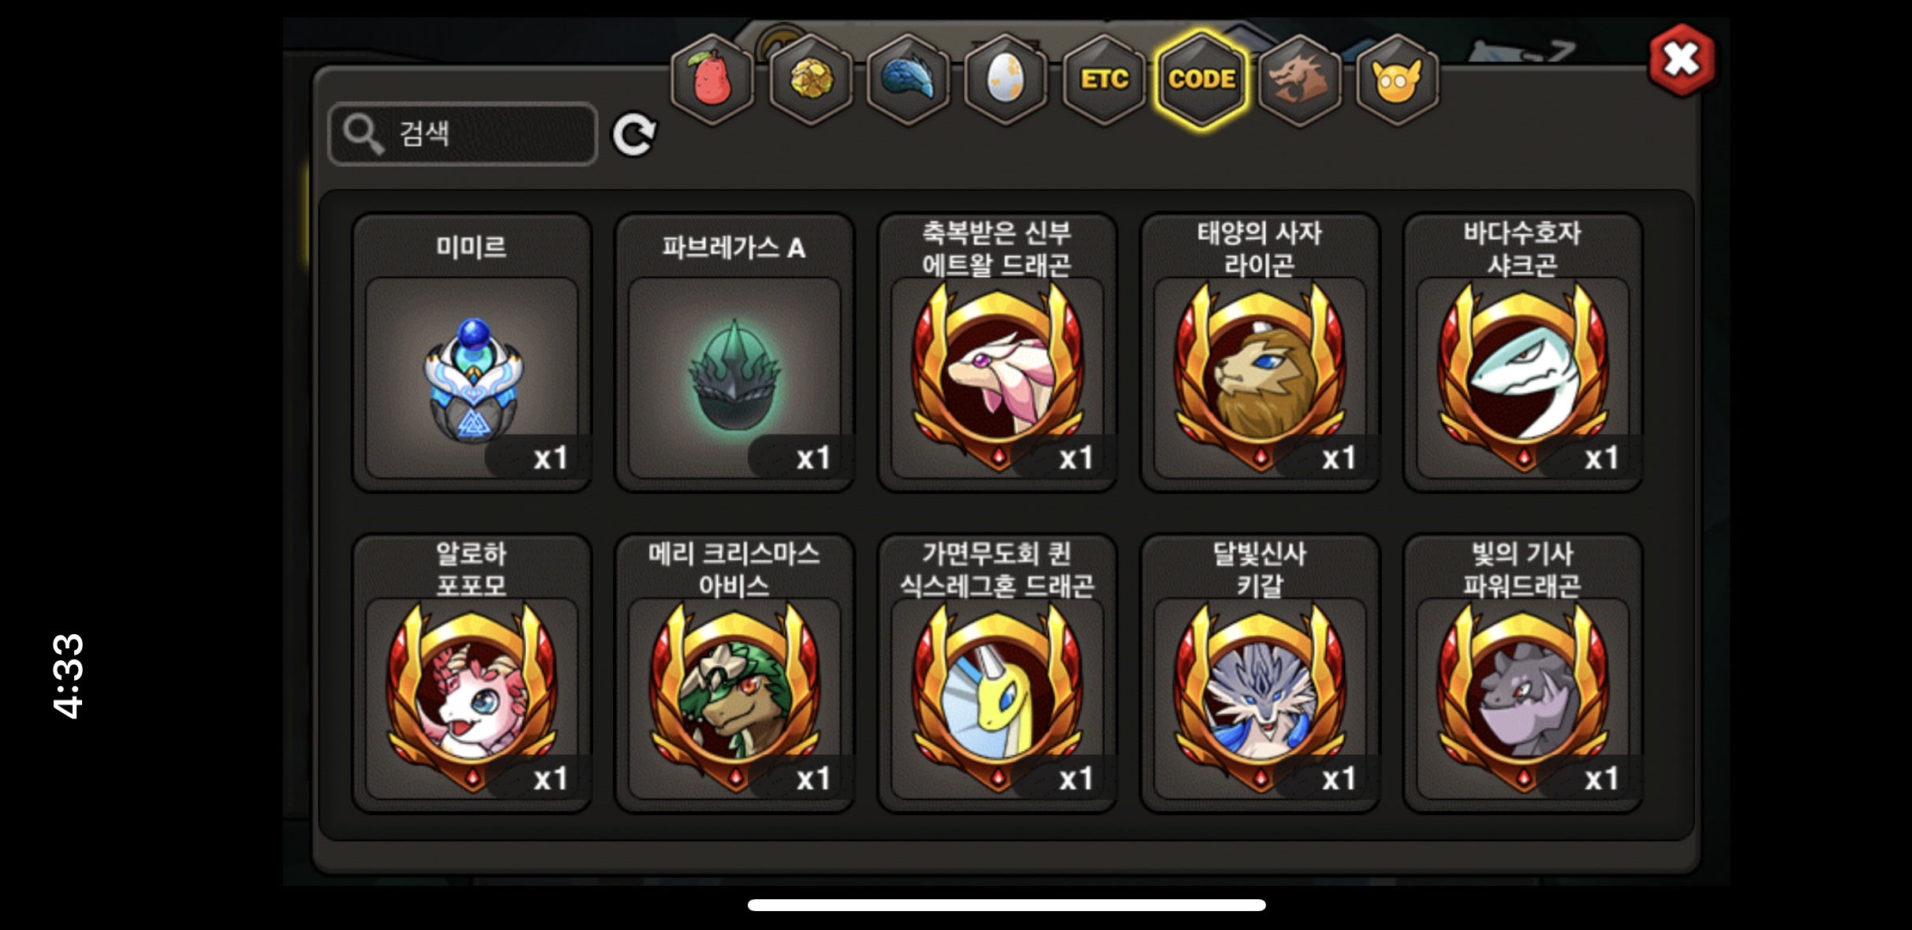Choose the 파브레가스 A dark egg

[734, 353]
